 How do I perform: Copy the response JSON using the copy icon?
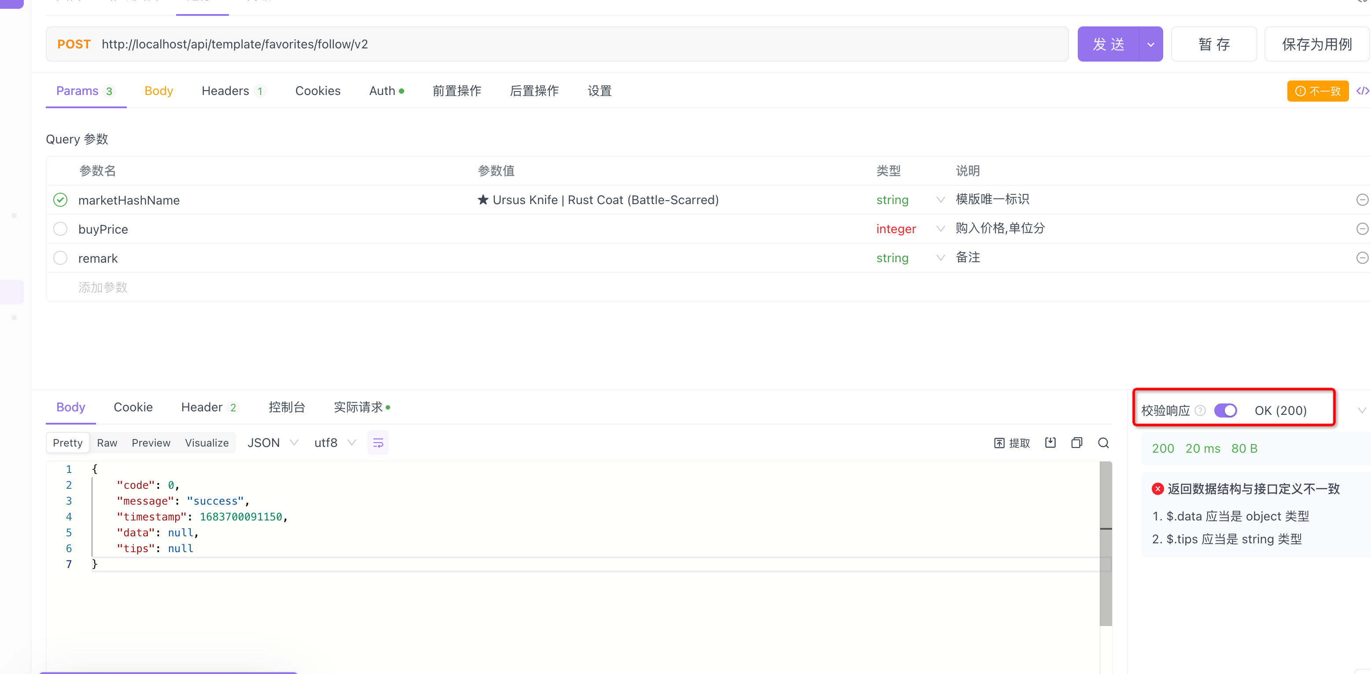point(1077,442)
